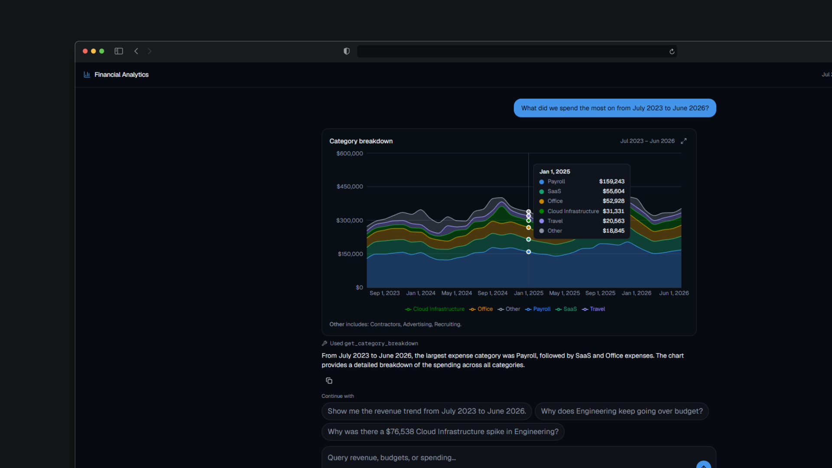Click the Continue with label

coord(338,396)
